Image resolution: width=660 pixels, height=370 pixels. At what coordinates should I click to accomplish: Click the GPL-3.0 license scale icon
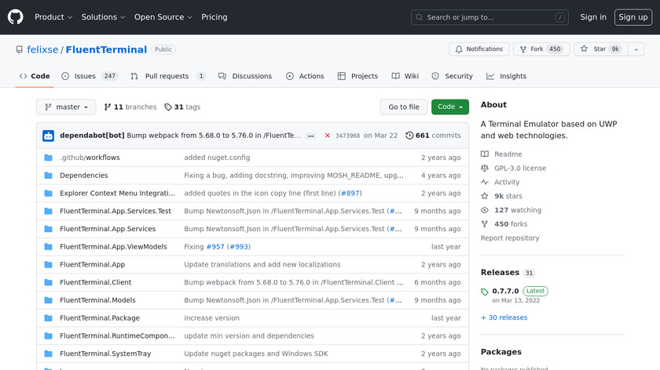(485, 168)
